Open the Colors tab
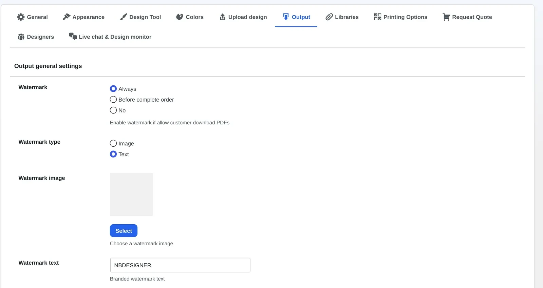This screenshot has width=543, height=288. (190, 17)
